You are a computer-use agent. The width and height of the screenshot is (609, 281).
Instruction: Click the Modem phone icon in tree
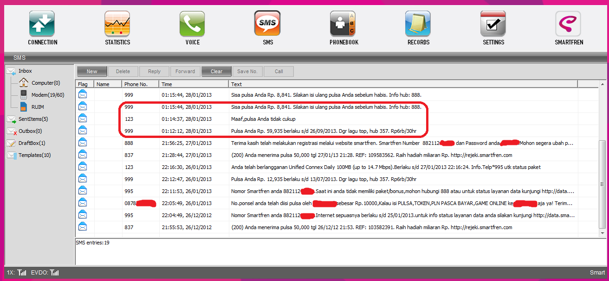tap(24, 95)
